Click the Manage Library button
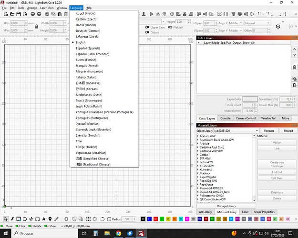The height and width of the screenshot is (238, 298). click(x=226, y=206)
